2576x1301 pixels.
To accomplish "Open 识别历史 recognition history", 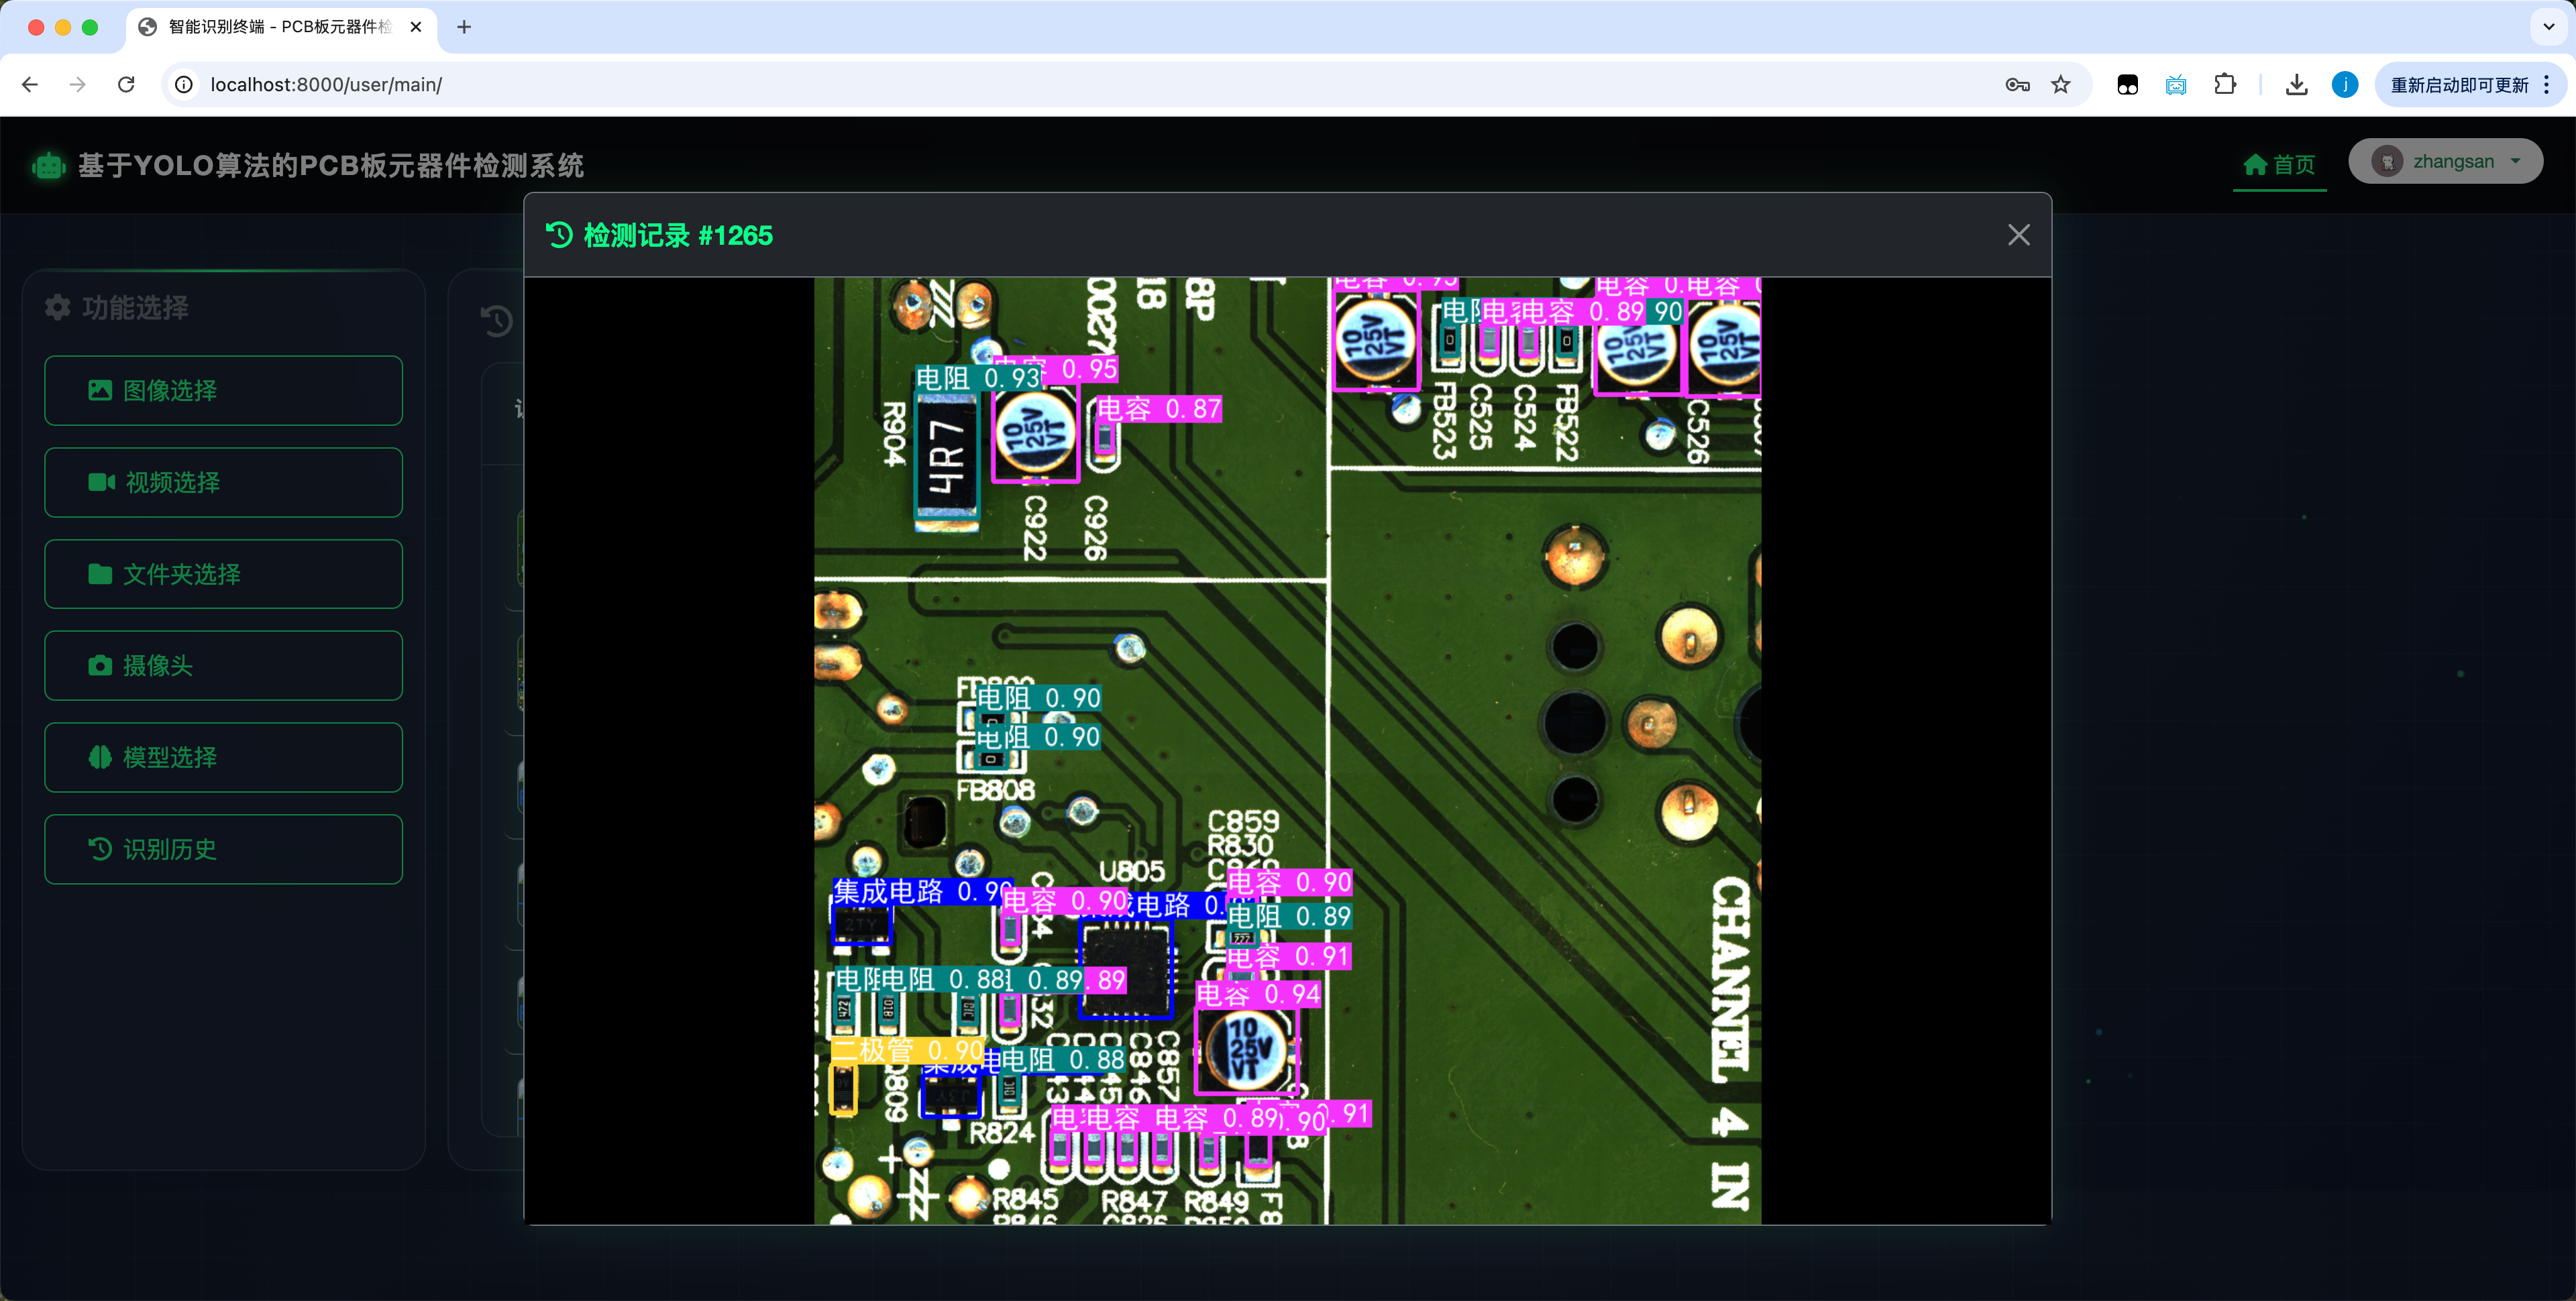I will coord(223,849).
